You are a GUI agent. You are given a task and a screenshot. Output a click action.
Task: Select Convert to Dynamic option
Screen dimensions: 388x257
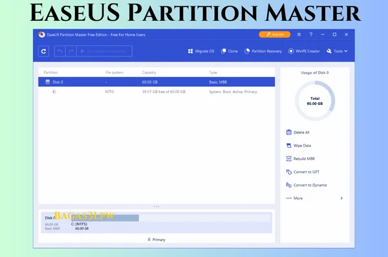click(x=307, y=185)
